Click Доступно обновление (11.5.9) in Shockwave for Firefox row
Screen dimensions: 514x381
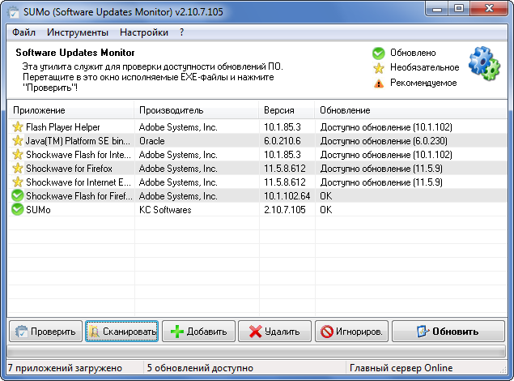[x=381, y=169]
